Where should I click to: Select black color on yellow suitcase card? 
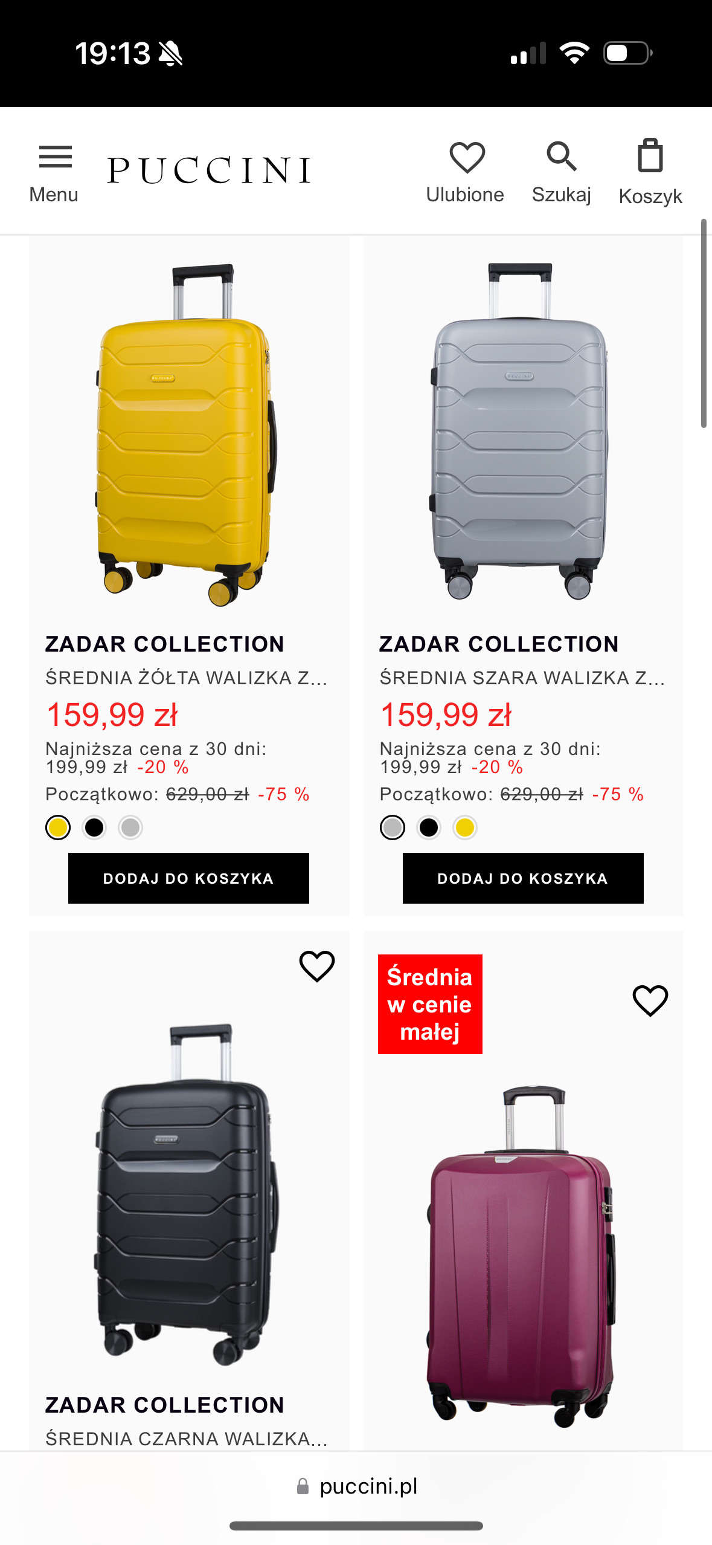coord(94,828)
